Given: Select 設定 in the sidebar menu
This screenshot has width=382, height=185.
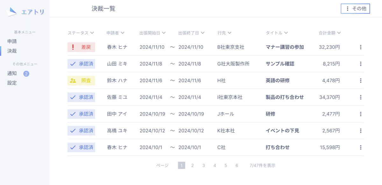Looking at the screenshot, I should point(12,83).
